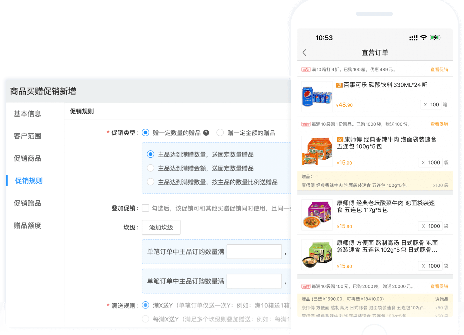Go to 促销赠品 section
This screenshot has width=464, height=335.
pos(27,203)
